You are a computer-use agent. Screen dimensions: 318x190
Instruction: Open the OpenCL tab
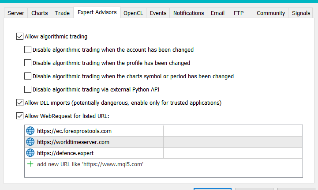pos(133,13)
